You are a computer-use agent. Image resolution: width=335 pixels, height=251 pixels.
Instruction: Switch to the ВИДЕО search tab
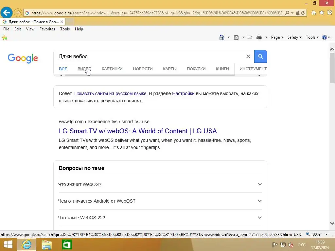pos(84,69)
